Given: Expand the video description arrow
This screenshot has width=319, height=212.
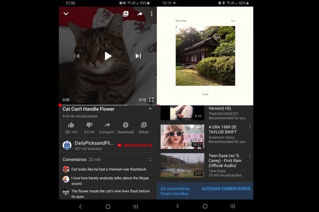Looking at the screenshot, I should point(150,109).
